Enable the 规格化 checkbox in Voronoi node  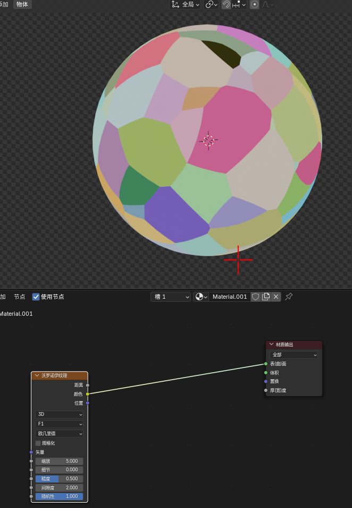(x=38, y=443)
